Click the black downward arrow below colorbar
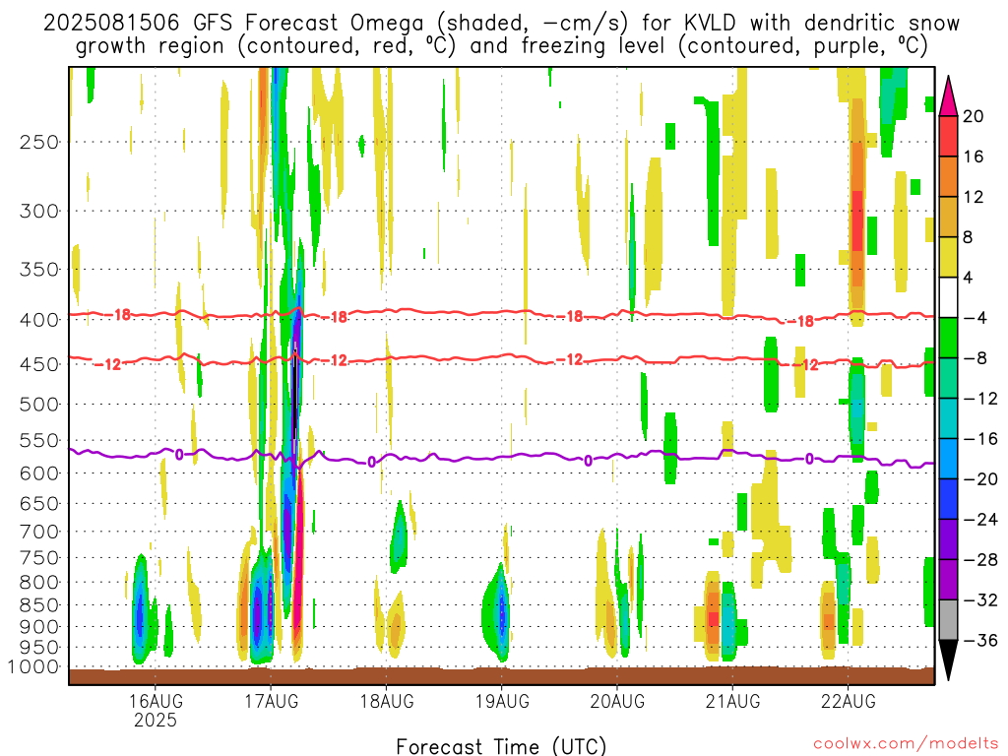The height and width of the screenshot is (756, 1008). click(x=948, y=661)
